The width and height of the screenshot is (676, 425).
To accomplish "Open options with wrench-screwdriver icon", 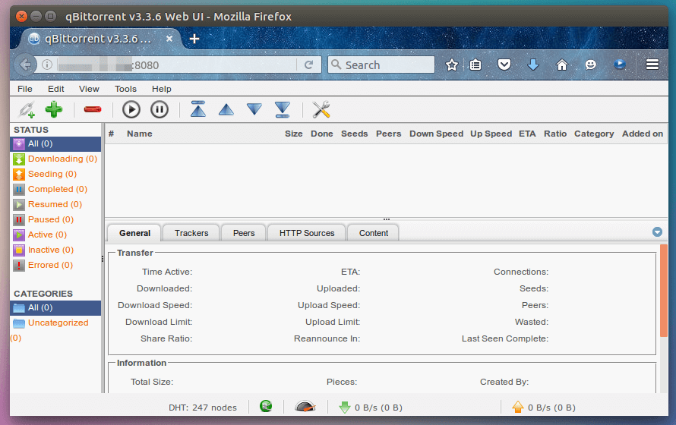I will 321,109.
